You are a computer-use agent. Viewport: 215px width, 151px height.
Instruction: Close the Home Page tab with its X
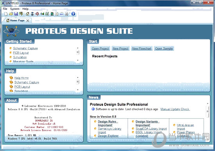tap(28, 21)
